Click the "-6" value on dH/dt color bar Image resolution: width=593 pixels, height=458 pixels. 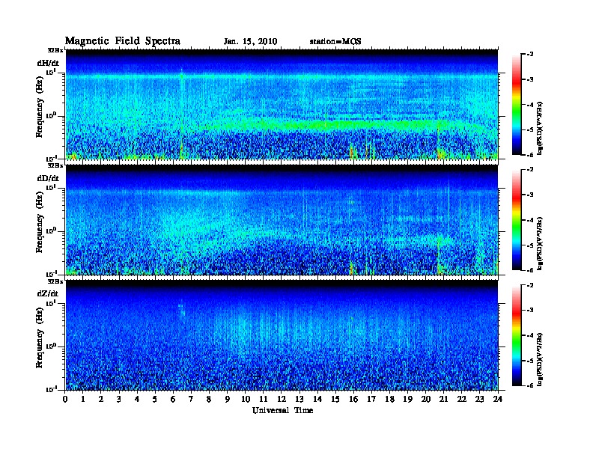point(530,155)
